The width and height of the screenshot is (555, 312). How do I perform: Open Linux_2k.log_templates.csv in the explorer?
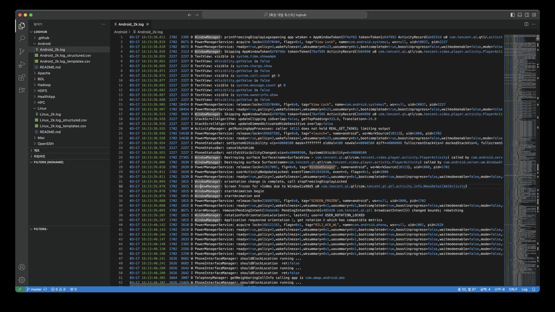click(x=69, y=126)
